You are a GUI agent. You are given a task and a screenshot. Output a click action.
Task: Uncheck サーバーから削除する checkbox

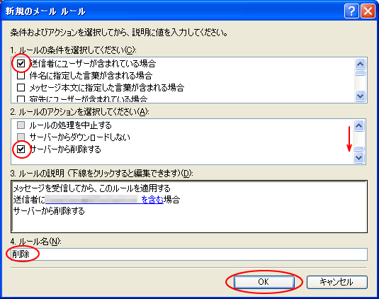pyautogui.click(x=21, y=149)
